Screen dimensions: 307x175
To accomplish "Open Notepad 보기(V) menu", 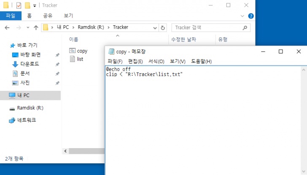I will click(x=178, y=61).
